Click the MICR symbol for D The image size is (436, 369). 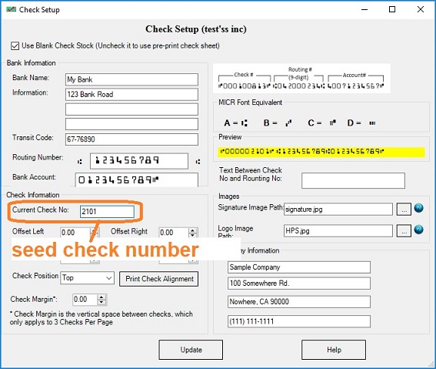[372, 122]
